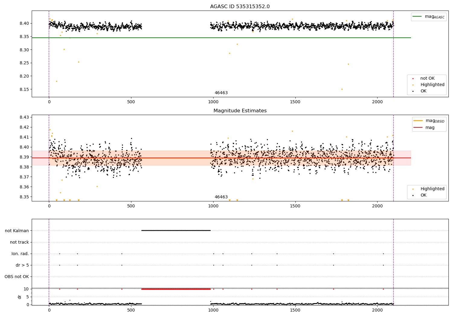This screenshot has width=453, height=317.
Task: Click the 'OBS not OK' row label
Action: 17,277
